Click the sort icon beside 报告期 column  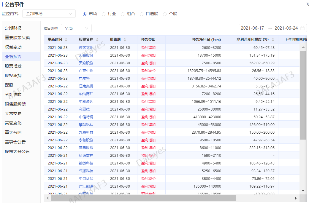[x=125, y=39]
